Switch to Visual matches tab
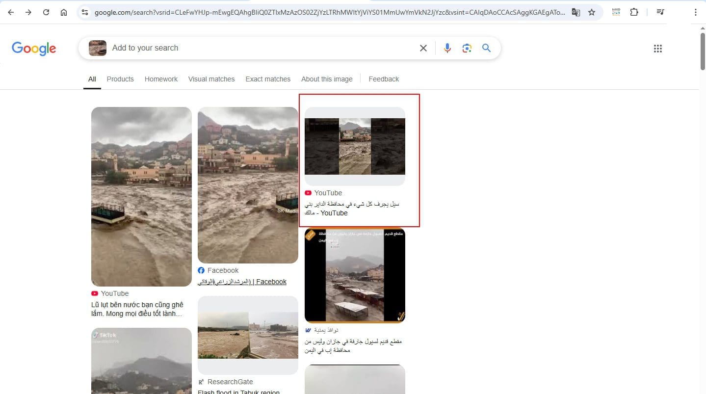Image resolution: width=706 pixels, height=394 pixels. point(211,79)
